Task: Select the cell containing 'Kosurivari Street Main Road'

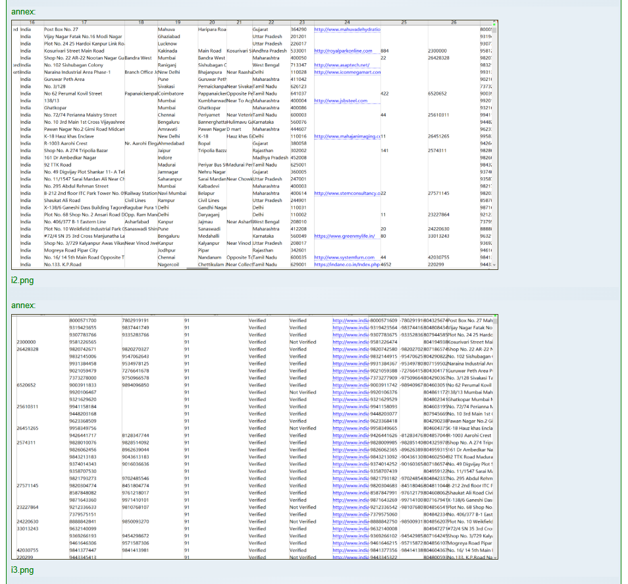Action: [74, 51]
